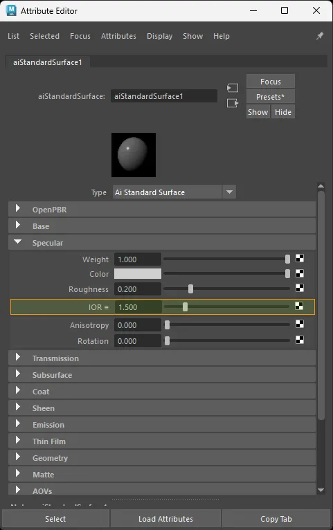Click the Specular Color swatch

[x=138, y=274]
